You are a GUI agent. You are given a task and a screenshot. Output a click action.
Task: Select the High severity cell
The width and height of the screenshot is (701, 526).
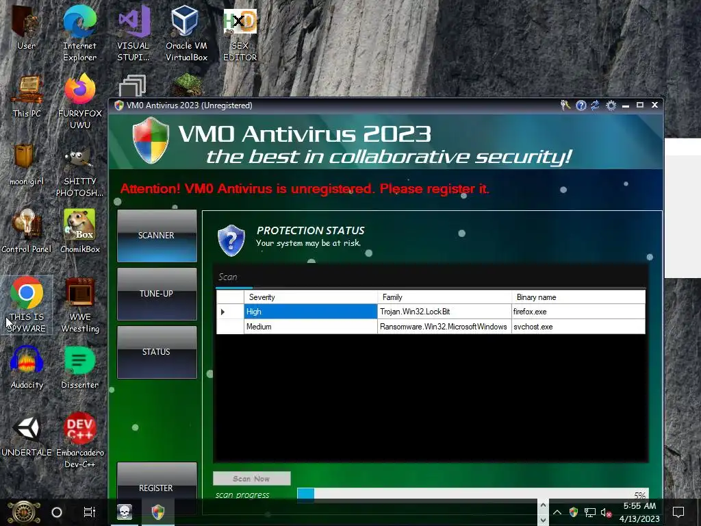(x=311, y=312)
